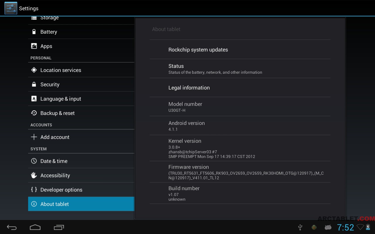This screenshot has width=375, height=234.
Task: Open Accessibility settings
Action: 81,175
